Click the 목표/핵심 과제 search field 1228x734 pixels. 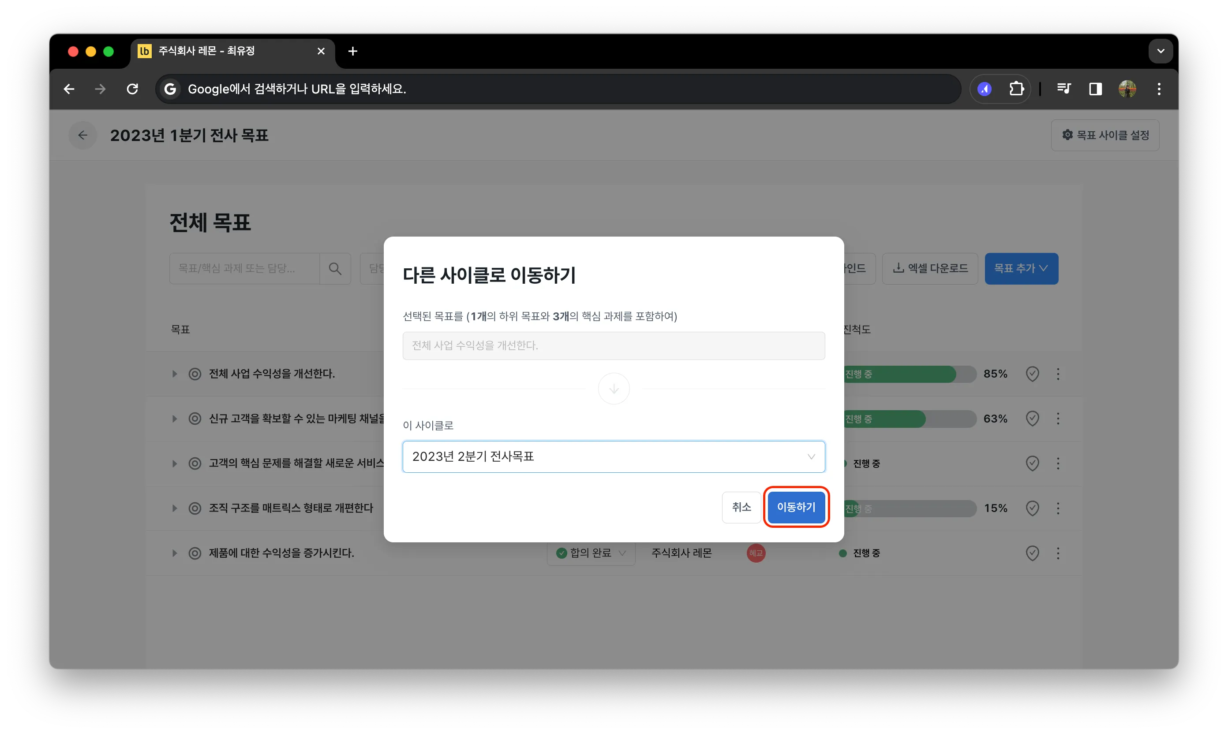click(245, 269)
